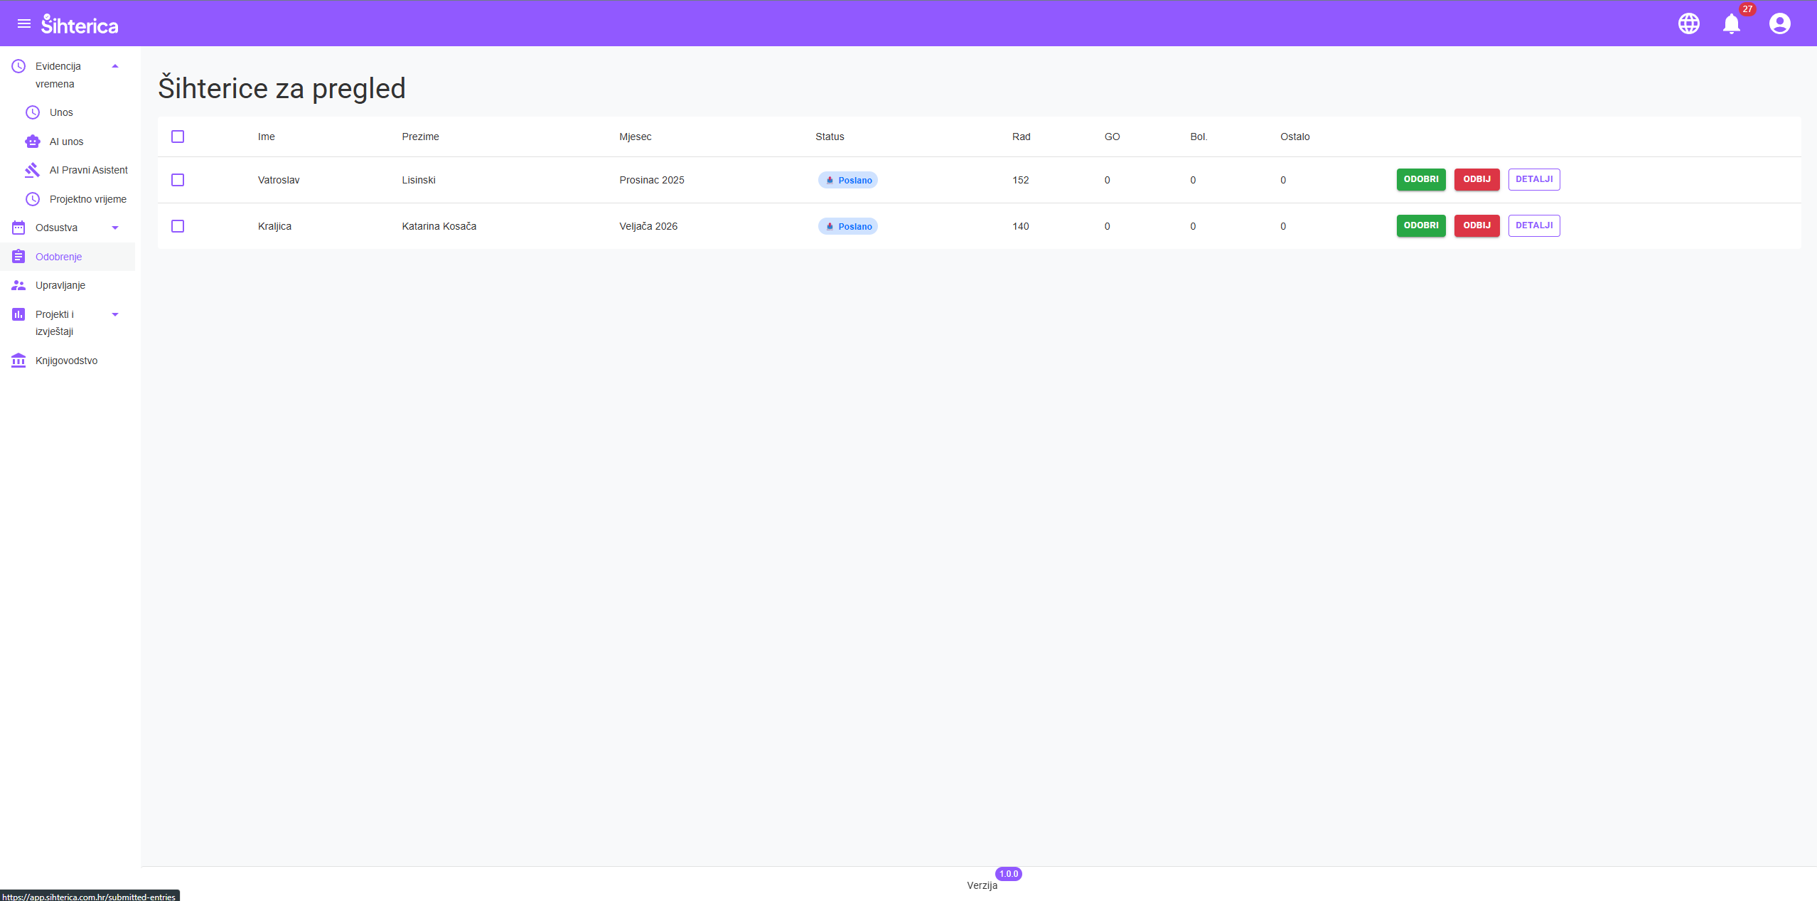Click the Upravljanje people icon
Image resolution: width=1817 pixels, height=901 pixels.
(x=18, y=285)
